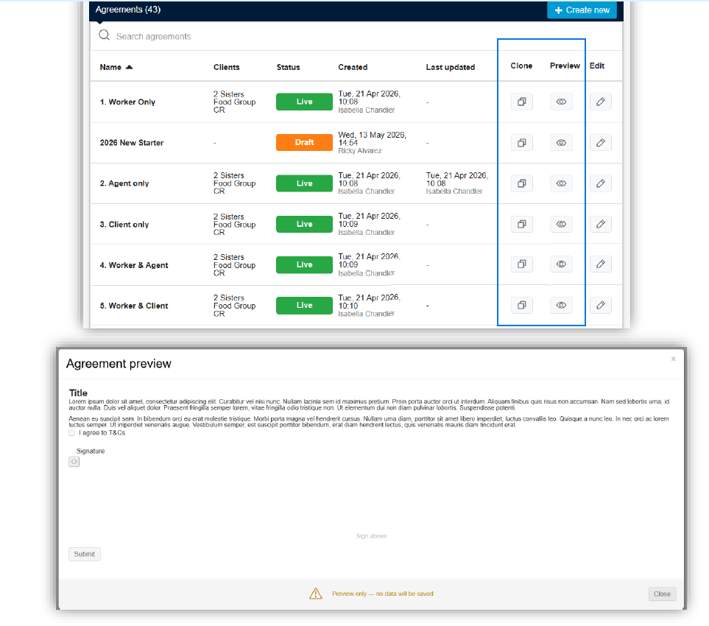Click the Clients column header
The width and height of the screenshot is (709, 626).
click(x=227, y=67)
